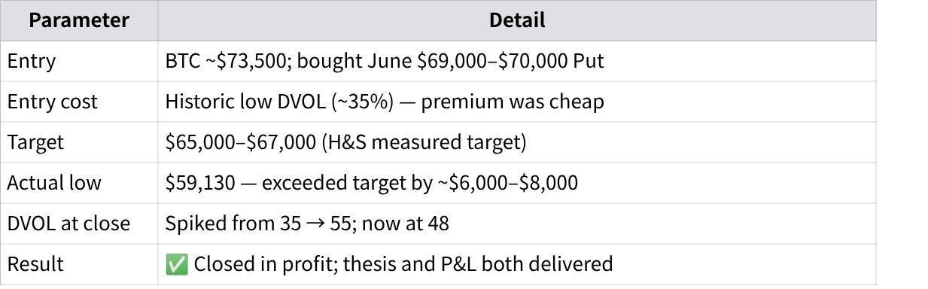Click 'June $69,000–$70,000 Put' text
The width and height of the screenshot is (928, 289).
click(486, 61)
